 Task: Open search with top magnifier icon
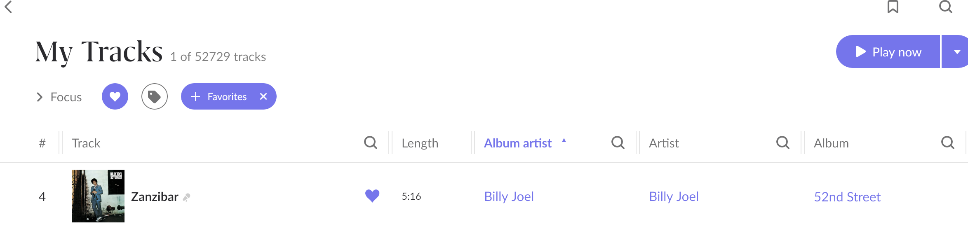945,7
